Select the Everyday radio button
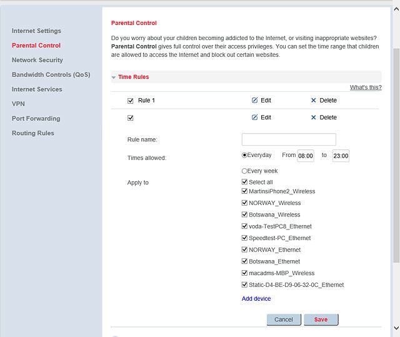 pyautogui.click(x=244, y=155)
